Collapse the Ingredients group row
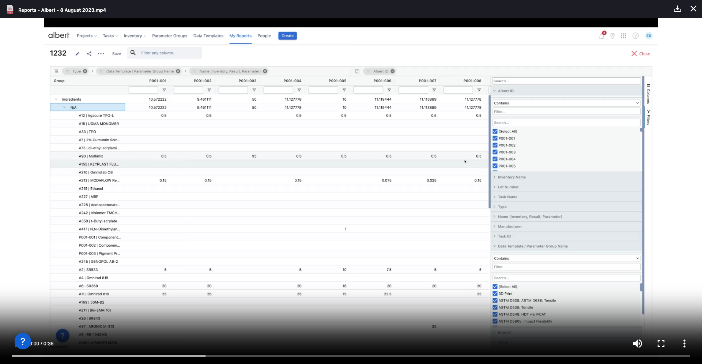 [x=56, y=99]
